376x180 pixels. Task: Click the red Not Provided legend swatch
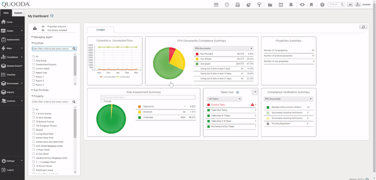tap(197, 54)
